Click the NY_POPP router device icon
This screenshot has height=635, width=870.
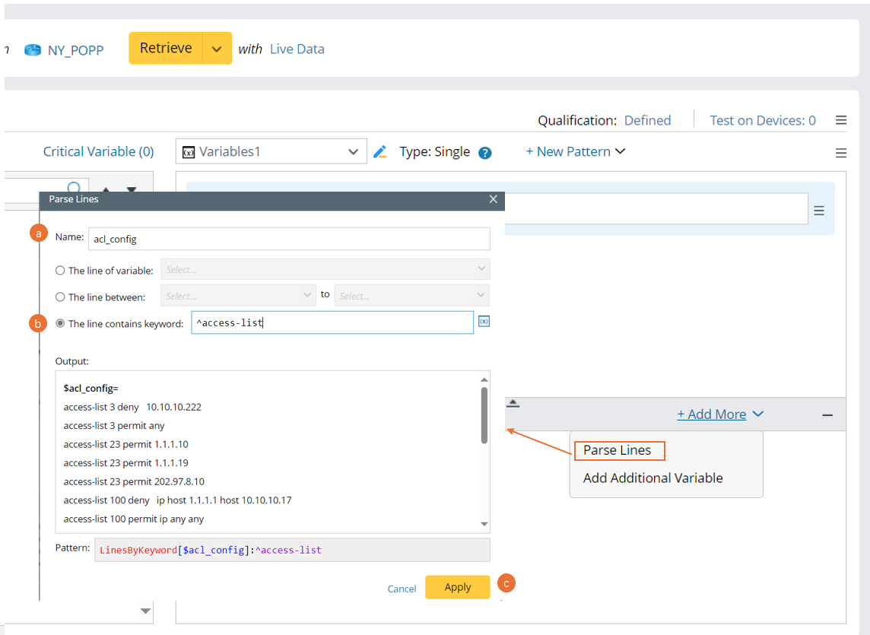point(33,50)
